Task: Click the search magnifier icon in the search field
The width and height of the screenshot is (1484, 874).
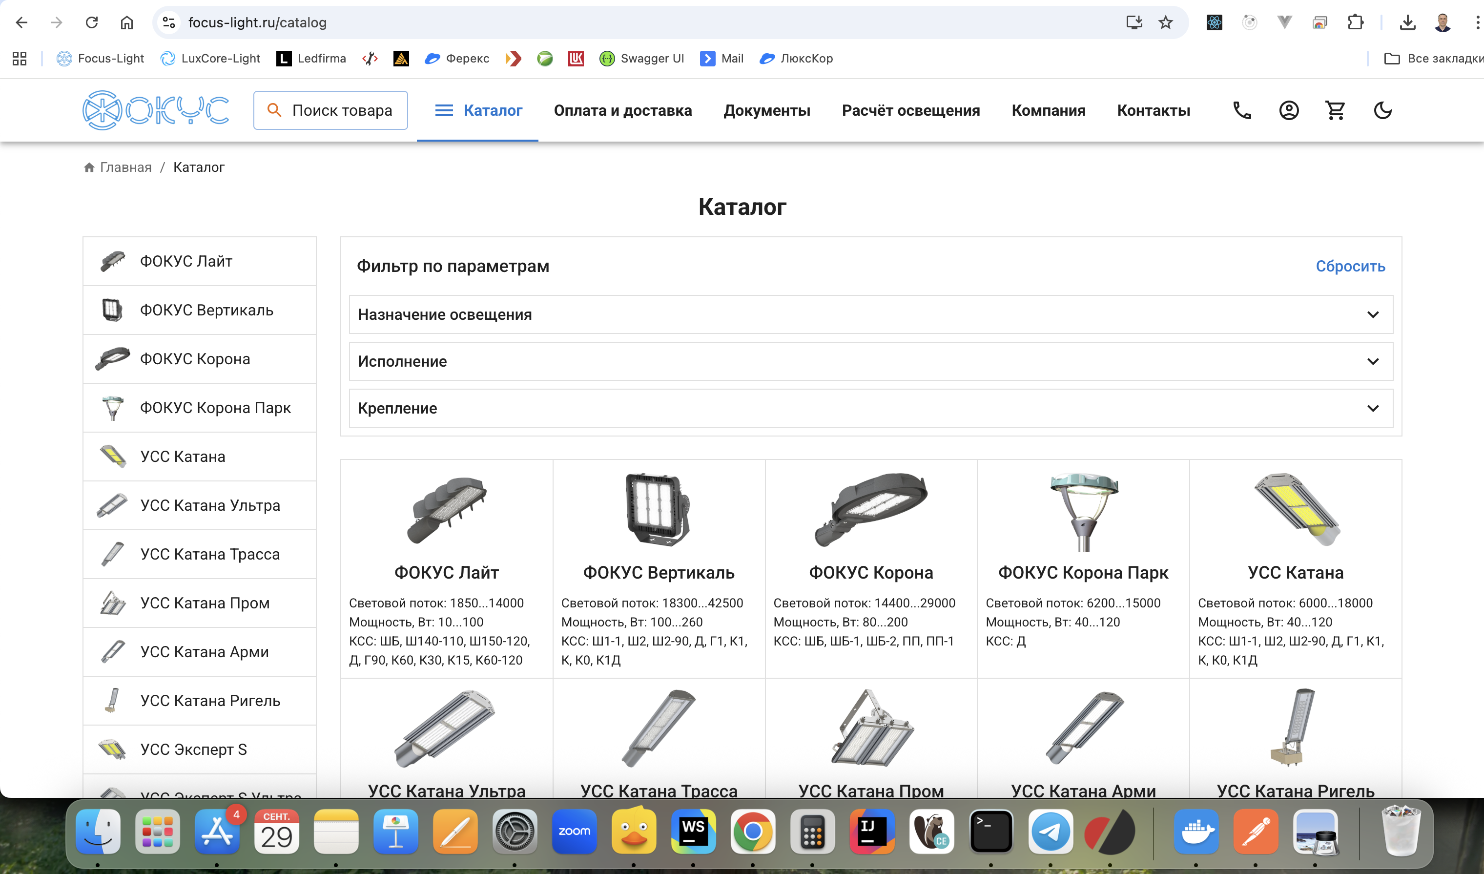Action: 274,110
